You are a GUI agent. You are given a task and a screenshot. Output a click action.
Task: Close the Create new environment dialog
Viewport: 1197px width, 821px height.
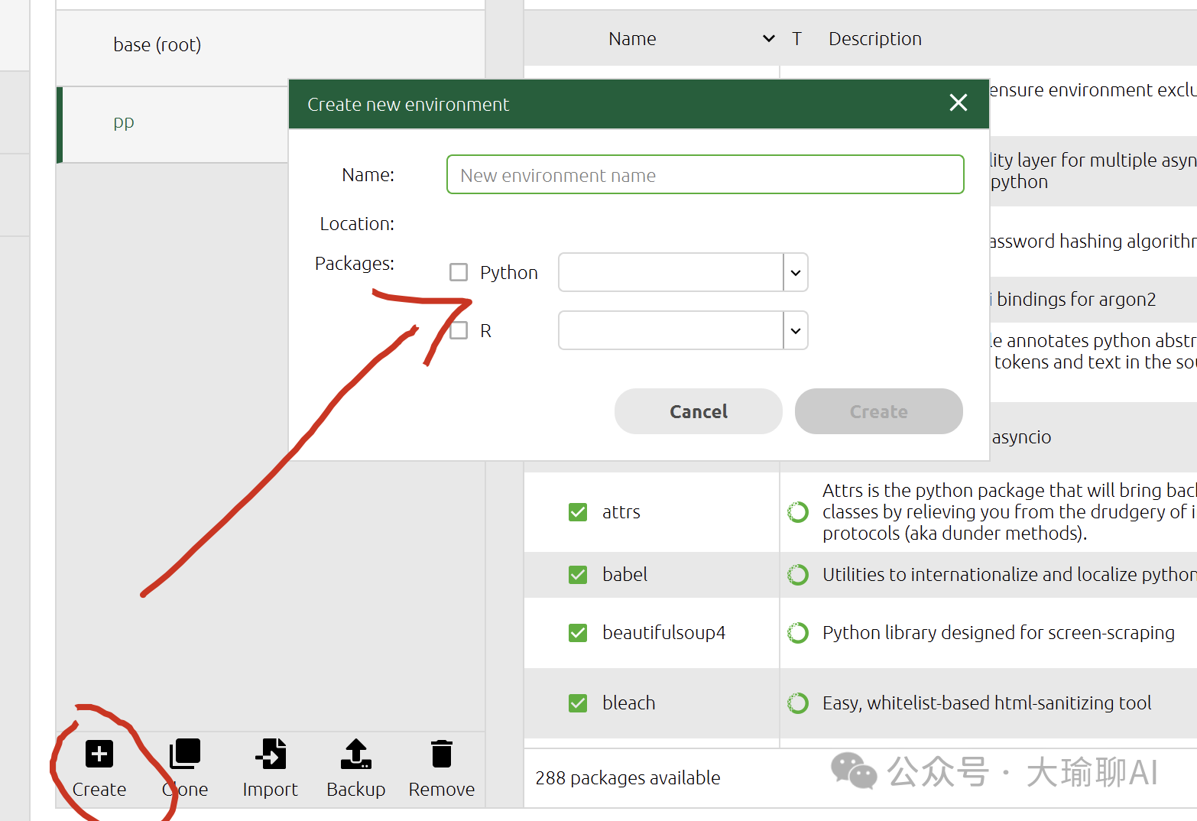pyautogui.click(x=958, y=103)
